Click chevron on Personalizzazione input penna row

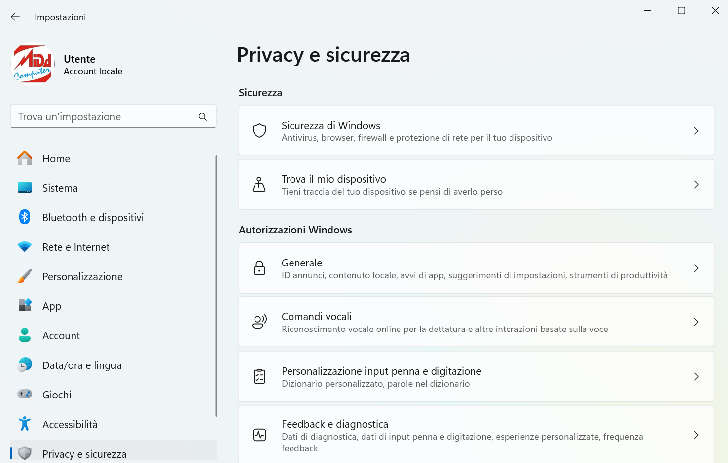(x=696, y=376)
